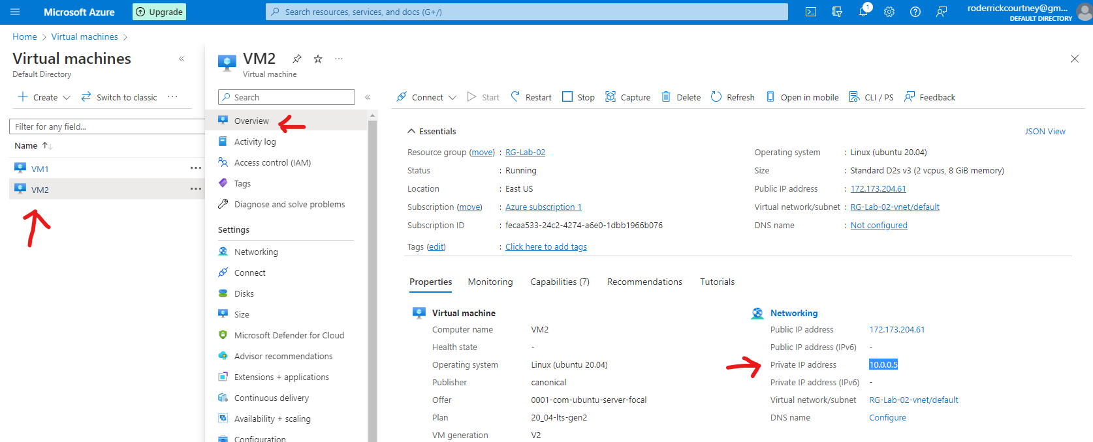Click Stop in VM toolbar

pyautogui.click(x=578, y=97)
